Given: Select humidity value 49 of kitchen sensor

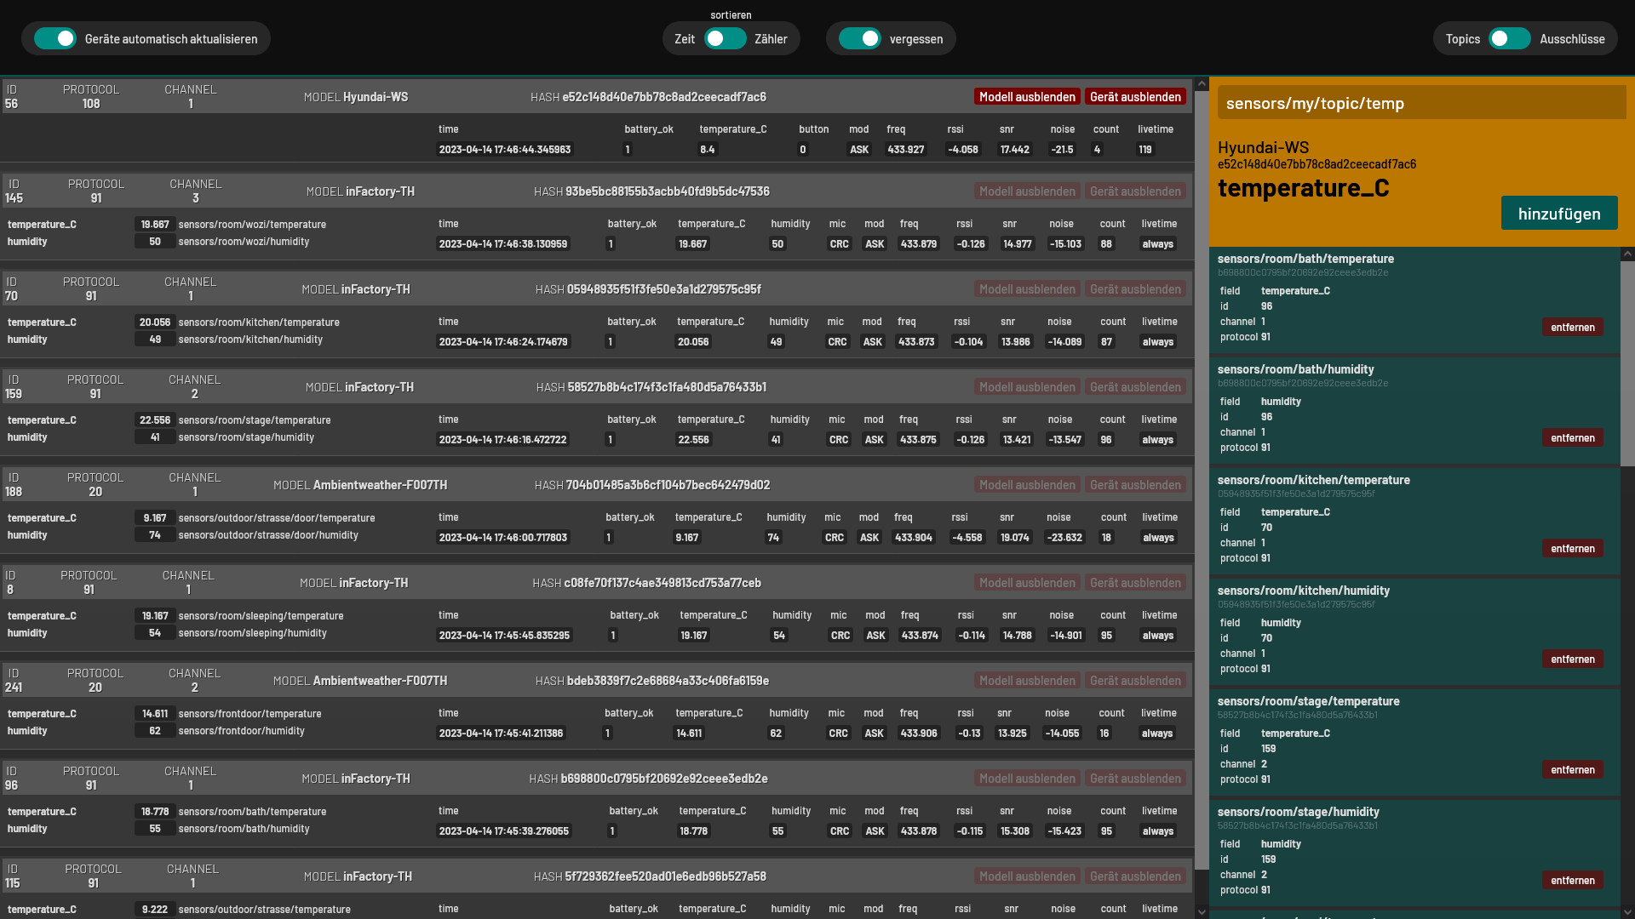Looking at the screenshot, I should 155,340.
